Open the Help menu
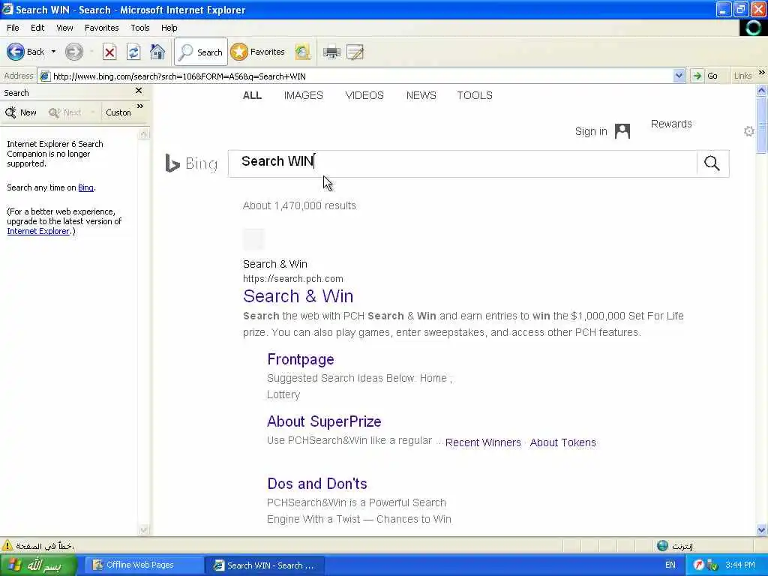 click(169, 28)
